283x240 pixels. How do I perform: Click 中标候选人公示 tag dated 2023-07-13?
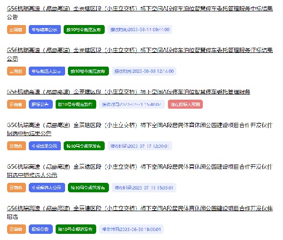pyautogui.click(x=46, y=188)
